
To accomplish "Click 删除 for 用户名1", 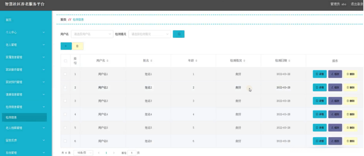I will point(350,74).
